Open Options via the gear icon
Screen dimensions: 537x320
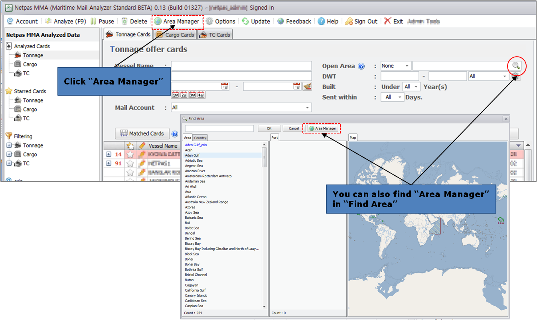click(209, 22)
